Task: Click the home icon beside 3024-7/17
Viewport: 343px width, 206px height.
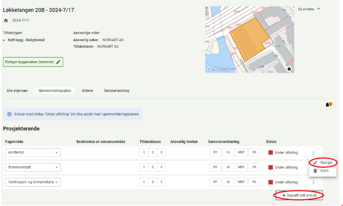Action: (6, 21)
